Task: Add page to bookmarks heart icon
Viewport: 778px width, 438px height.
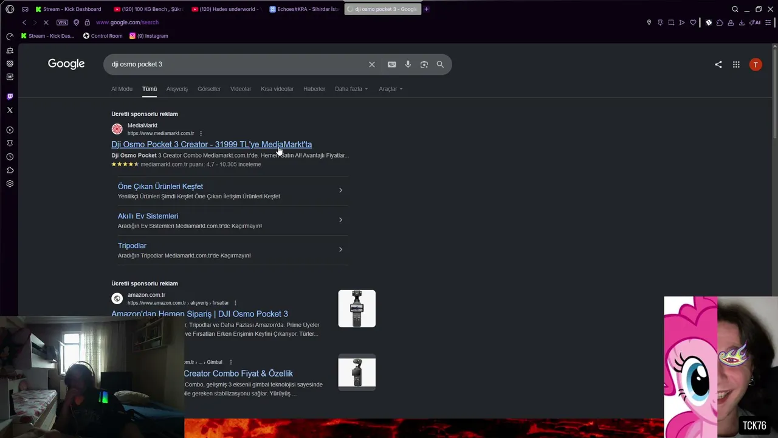Action: tap(693, 23)
